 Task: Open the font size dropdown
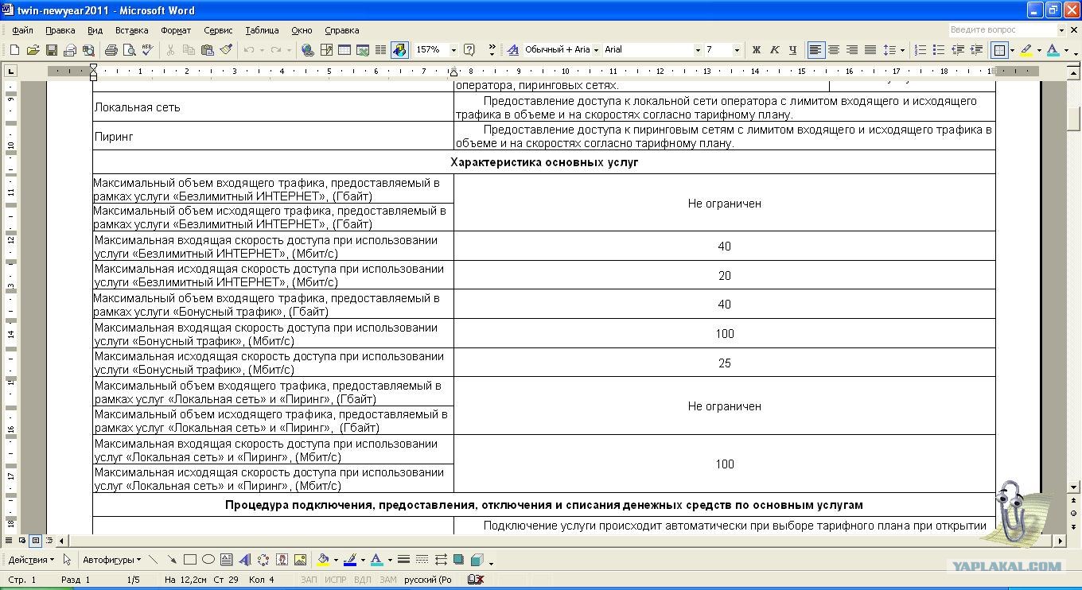click(x=736, y=50)
